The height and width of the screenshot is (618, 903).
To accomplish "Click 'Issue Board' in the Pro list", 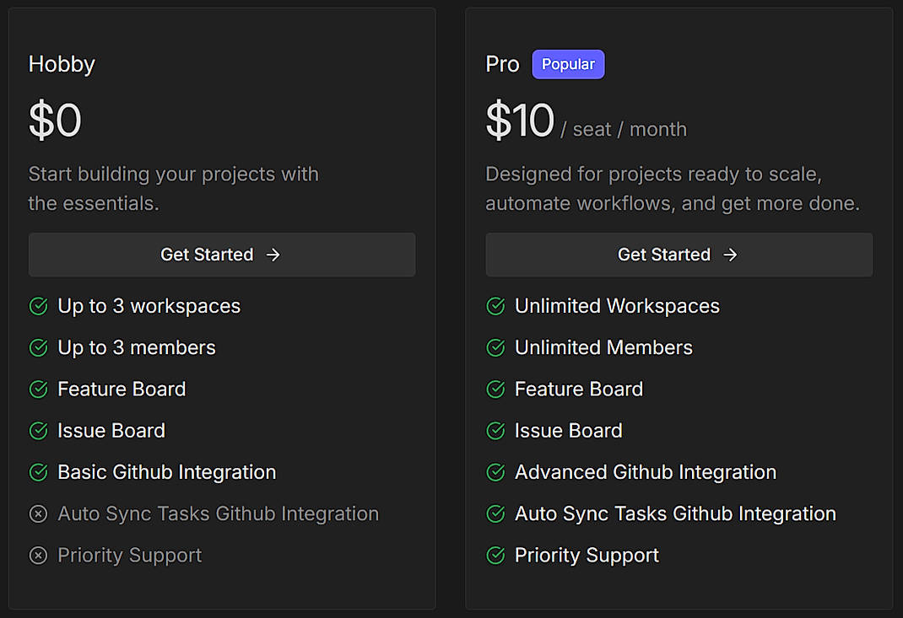I will point(569,431).
